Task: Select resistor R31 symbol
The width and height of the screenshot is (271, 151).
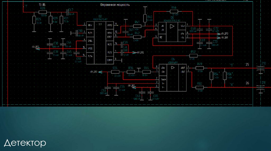Action: point(61,20)
